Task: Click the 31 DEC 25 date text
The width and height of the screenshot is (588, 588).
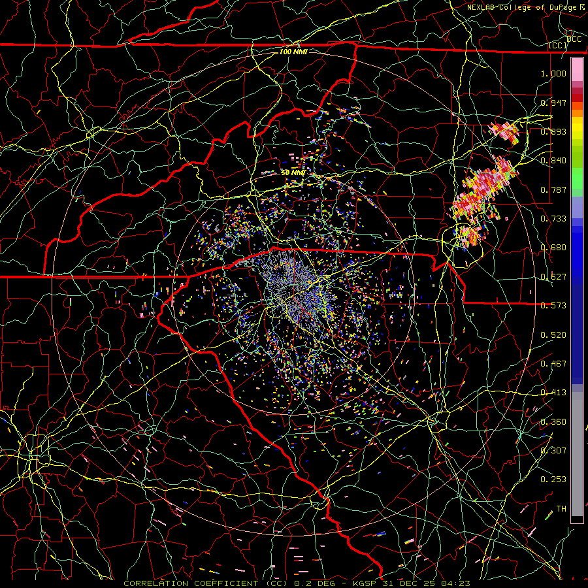Action: 410,583
